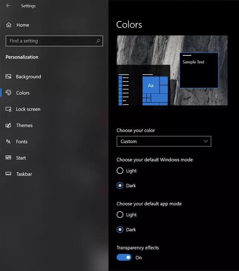Select Dark for Windows mode
The width and height of the screenshot is (239, 271).
[x=120, y=185]
